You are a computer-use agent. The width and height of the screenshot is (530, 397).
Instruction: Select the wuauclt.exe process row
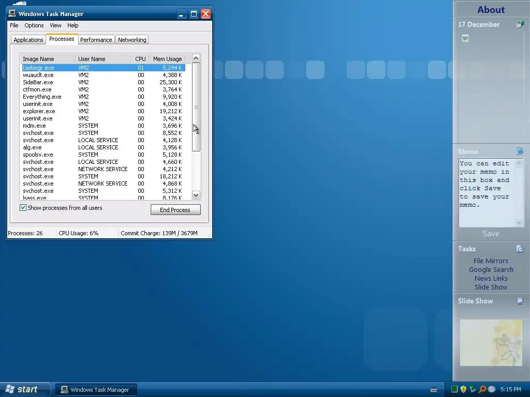pyautogui.click(x=104, y=75)
